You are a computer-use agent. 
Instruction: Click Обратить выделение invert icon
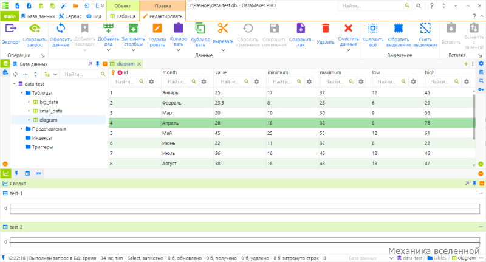click(399, 28)
